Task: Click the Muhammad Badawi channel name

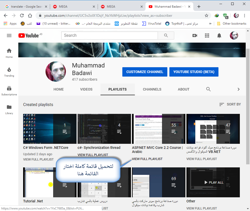Action: [88, 69]
